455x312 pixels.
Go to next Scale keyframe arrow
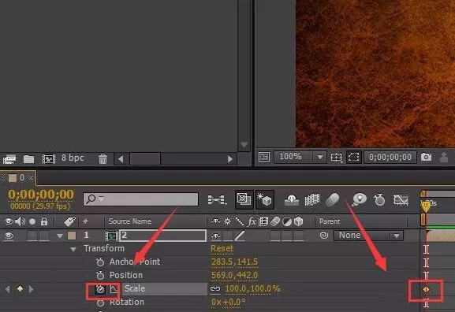[31, 289]
